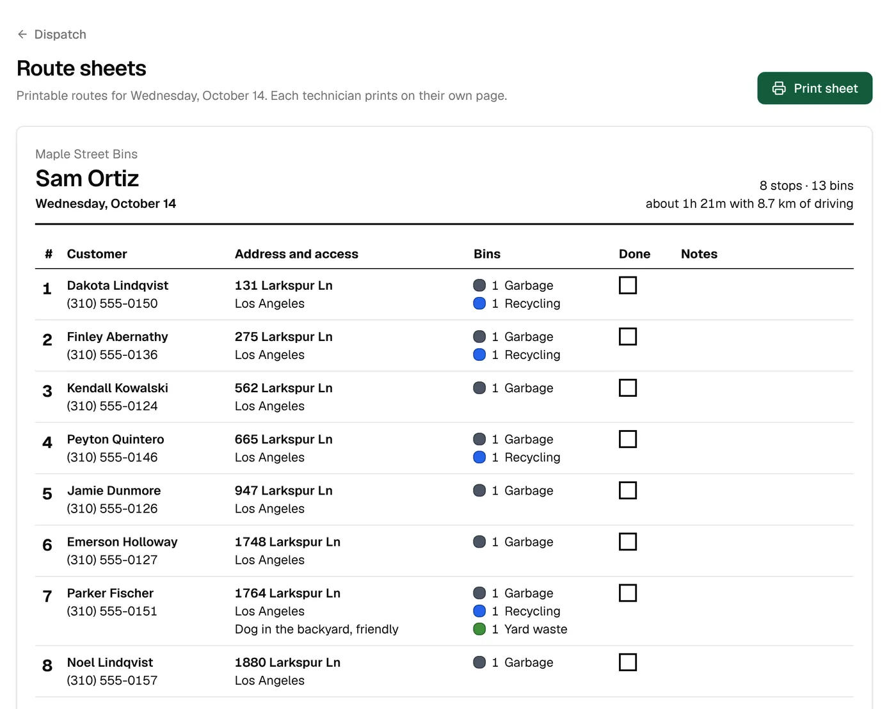Click the address 1748 Larkspur Ln
This screenshot has height=709, width=896.
pos(287,541)
